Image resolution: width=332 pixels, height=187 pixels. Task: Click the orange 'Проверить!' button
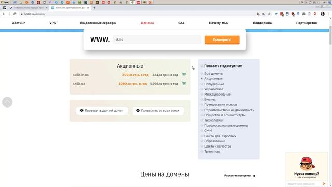click(222, 39)
